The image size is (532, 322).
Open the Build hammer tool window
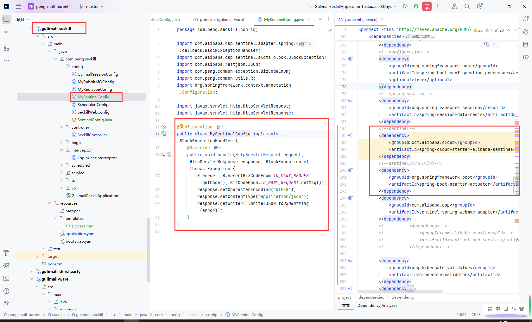6,253
